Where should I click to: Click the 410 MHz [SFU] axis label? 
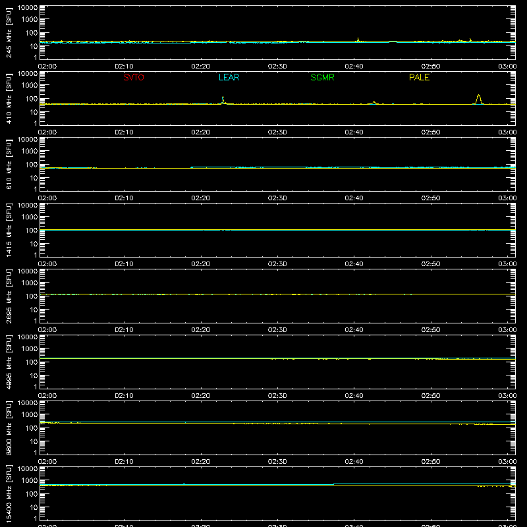9,99
